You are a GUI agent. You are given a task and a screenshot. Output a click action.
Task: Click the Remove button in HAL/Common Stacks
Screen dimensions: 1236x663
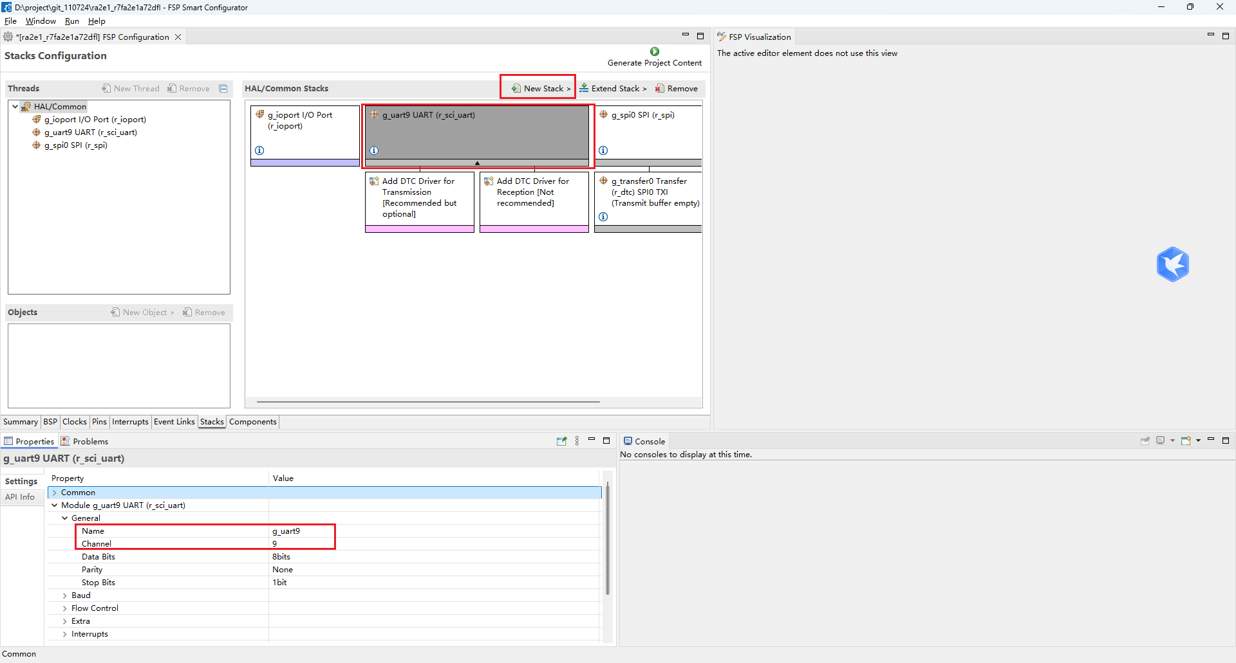[x=677, y=88]
